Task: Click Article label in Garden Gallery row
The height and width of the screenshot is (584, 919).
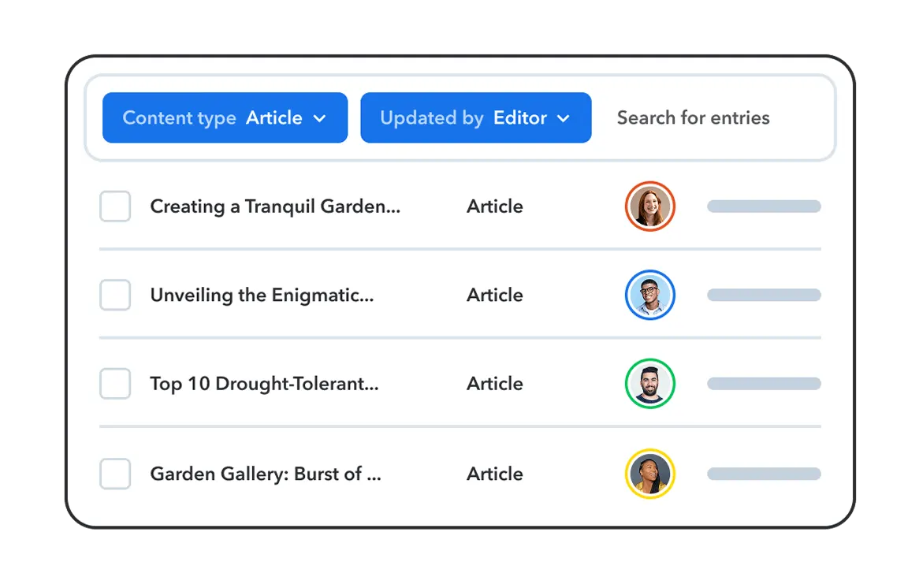Action: [x=494, y=474]
